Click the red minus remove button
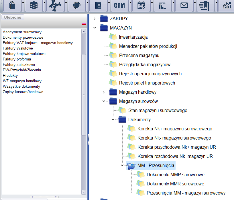This screenshot has height=200, width=234. tap(84, 24)
